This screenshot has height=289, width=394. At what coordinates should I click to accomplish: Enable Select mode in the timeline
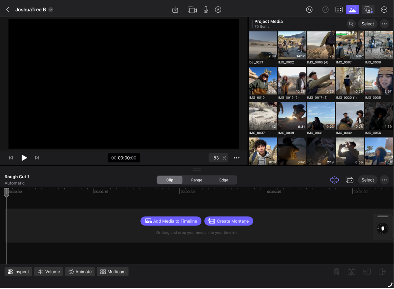(367, 180)
